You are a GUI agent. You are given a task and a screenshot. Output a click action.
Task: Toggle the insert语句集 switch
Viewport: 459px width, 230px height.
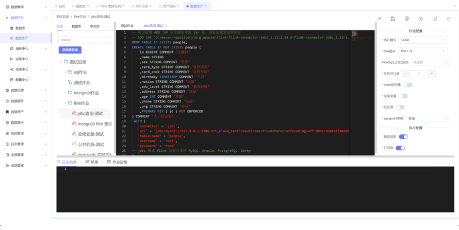coord(408,84)
